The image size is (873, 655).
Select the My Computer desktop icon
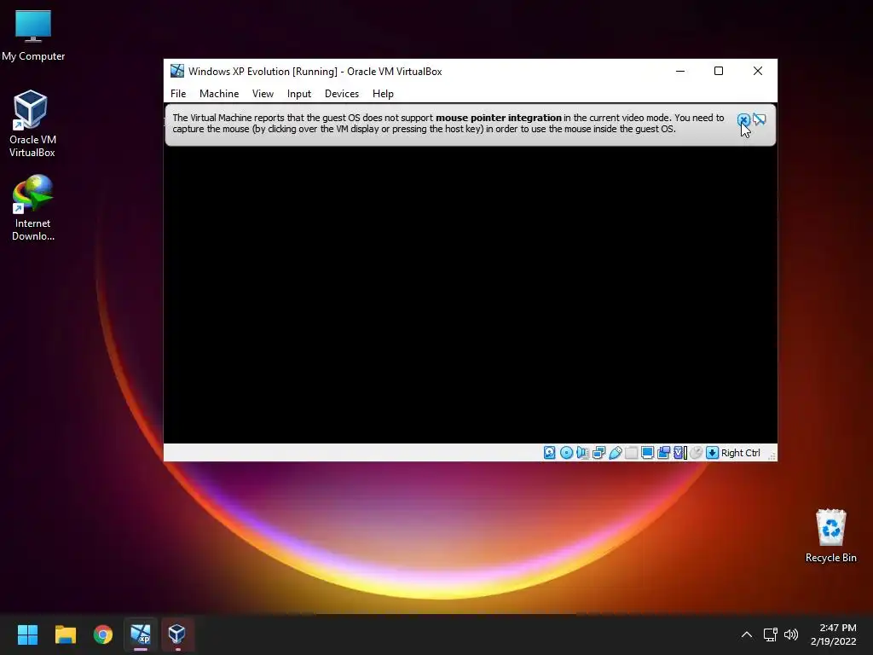(33, 36)
